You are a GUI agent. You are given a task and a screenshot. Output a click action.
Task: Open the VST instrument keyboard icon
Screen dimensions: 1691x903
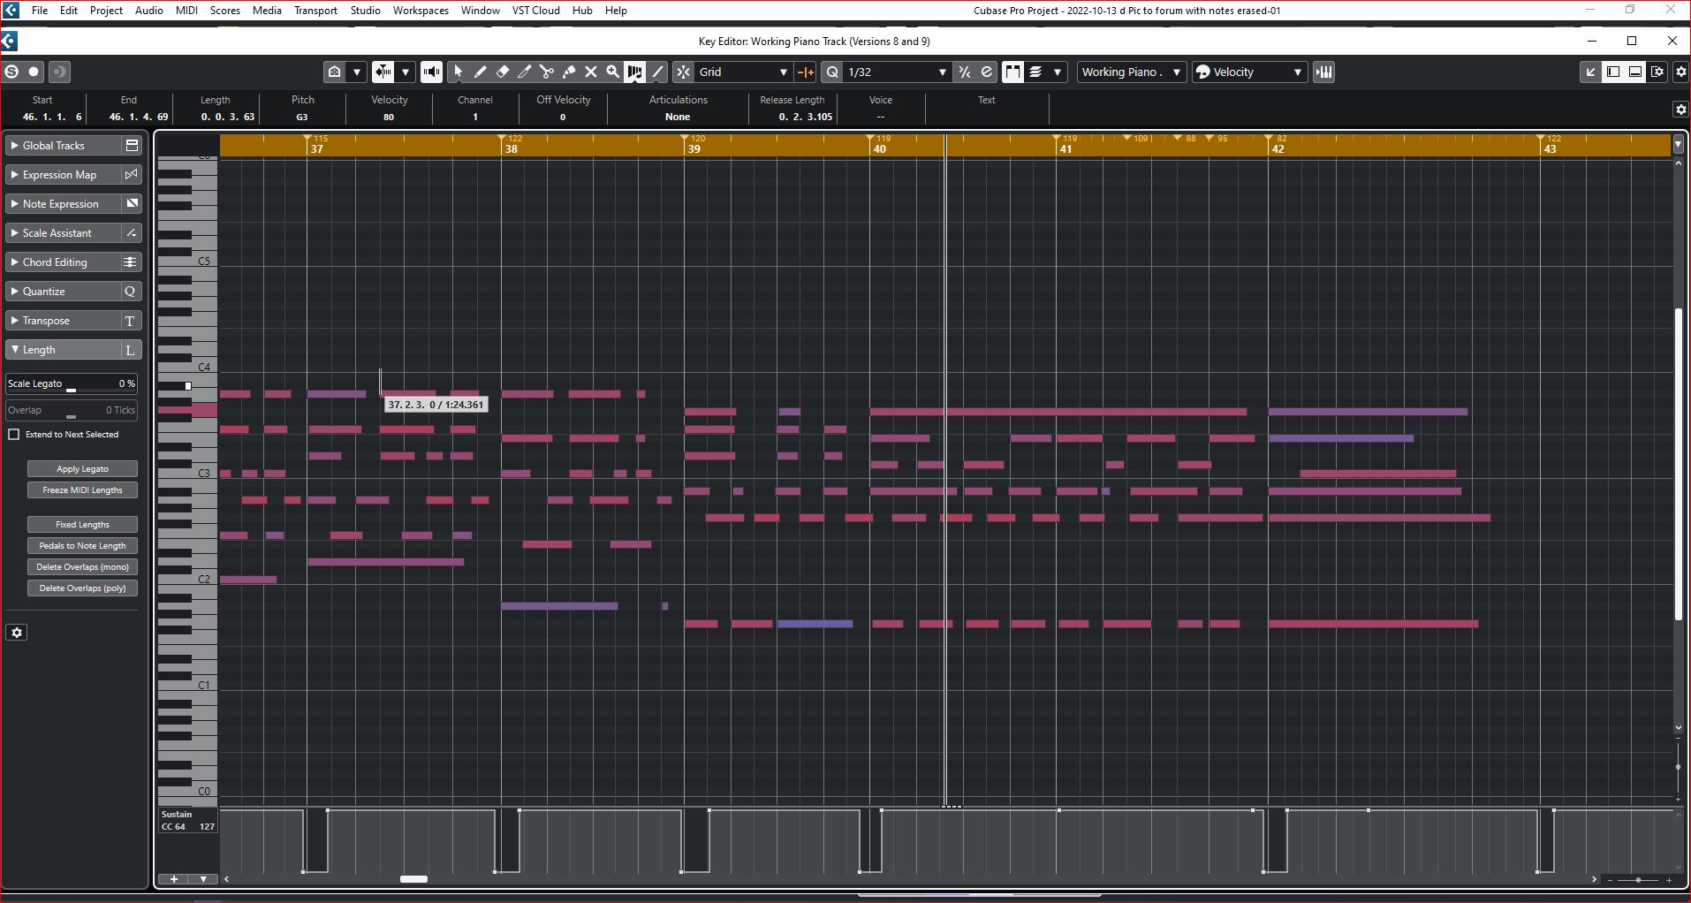point(1323,72)
